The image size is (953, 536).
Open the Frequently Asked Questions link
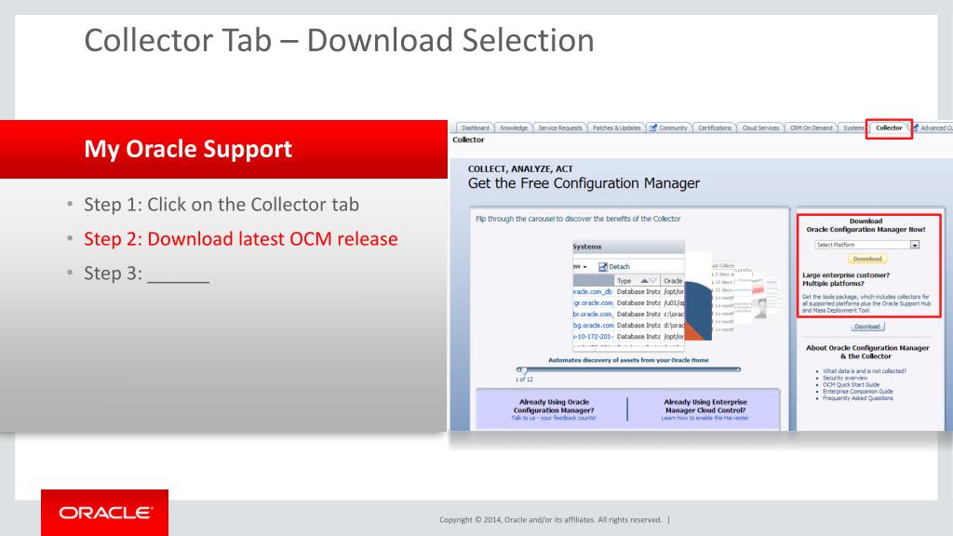pos(857,398)
